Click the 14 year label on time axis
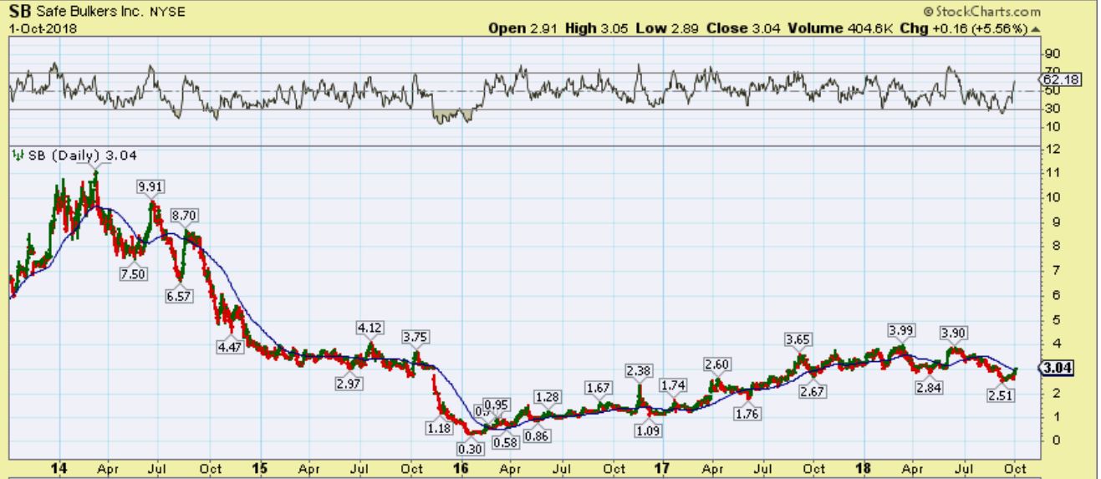The height and width of the screenshot is (479, 1101). tap(58, 470)
